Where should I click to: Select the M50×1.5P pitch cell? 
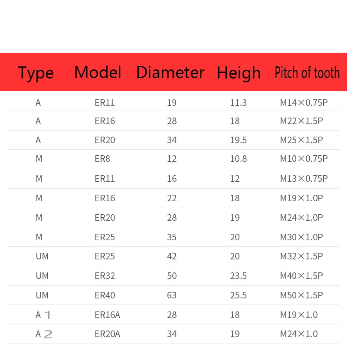[x=301, y=295]
